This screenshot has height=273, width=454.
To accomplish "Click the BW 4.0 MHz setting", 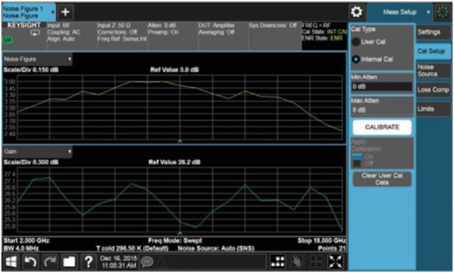I will 21,248.
